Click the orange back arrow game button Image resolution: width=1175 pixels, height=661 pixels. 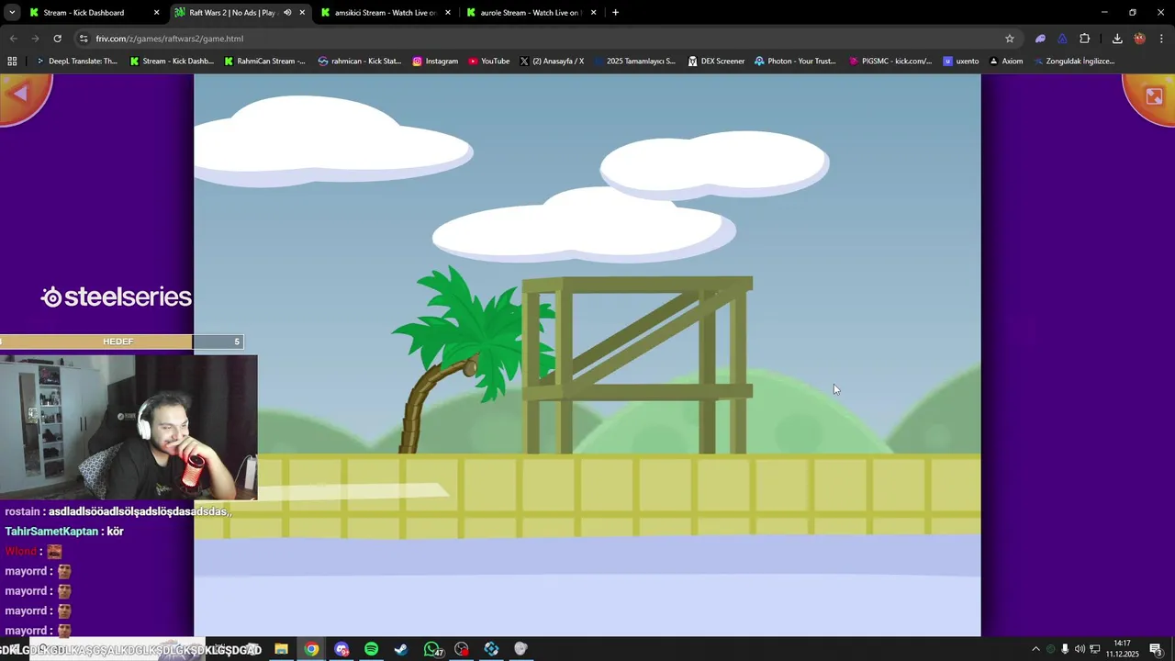pyautogui.click(x=23, y=95)
